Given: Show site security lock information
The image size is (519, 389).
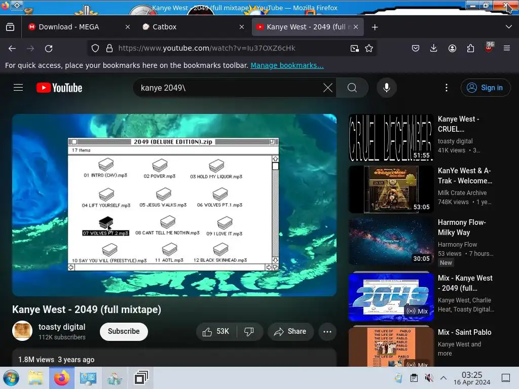Looking at the screenshot, I should tap(109, 48).
